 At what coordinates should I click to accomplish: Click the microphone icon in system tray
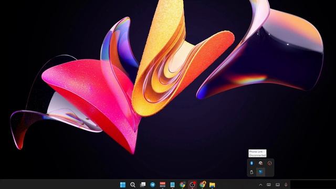(286, 184)
